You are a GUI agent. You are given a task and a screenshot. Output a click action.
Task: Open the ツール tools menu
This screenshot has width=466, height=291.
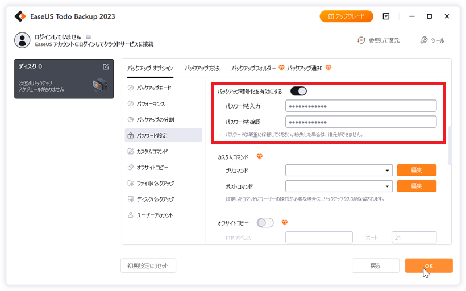click(432, 40)
